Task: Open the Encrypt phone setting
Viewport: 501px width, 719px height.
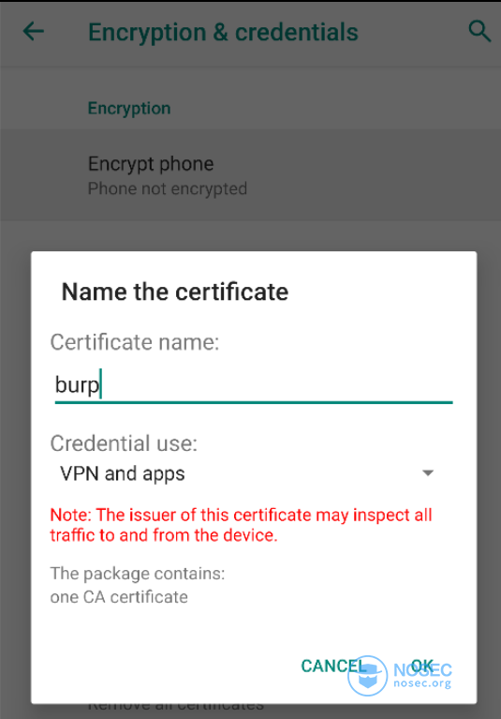Action: (x=251, y=175)
